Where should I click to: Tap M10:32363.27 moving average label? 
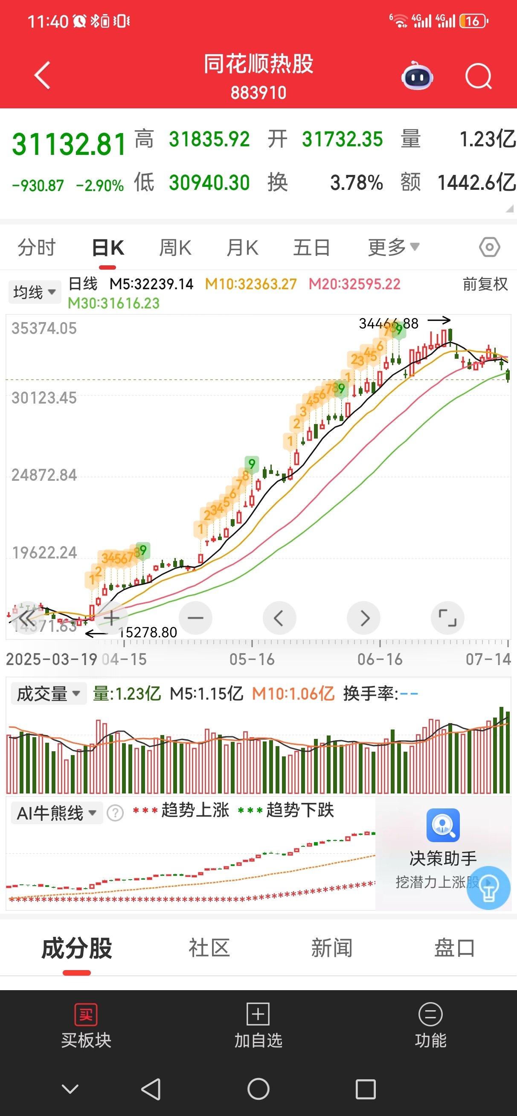tap(251, 284)
